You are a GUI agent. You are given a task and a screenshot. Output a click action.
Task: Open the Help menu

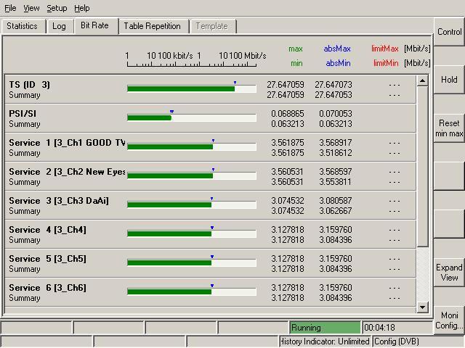click(82, 8)
